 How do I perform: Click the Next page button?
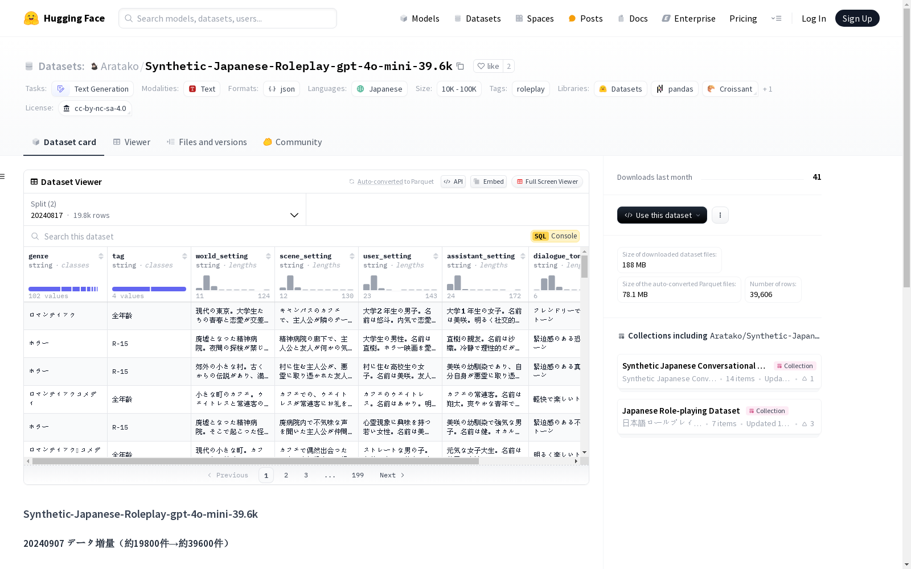pos(392,475)
